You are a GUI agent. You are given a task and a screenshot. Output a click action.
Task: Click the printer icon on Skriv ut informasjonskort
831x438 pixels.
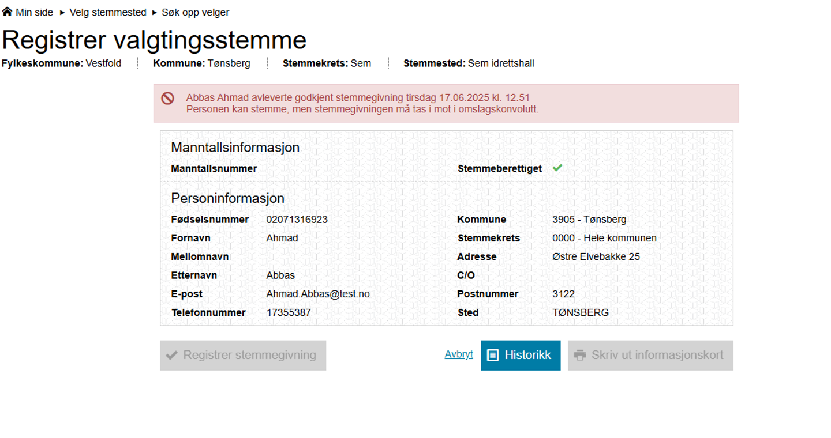pos(580,356)
